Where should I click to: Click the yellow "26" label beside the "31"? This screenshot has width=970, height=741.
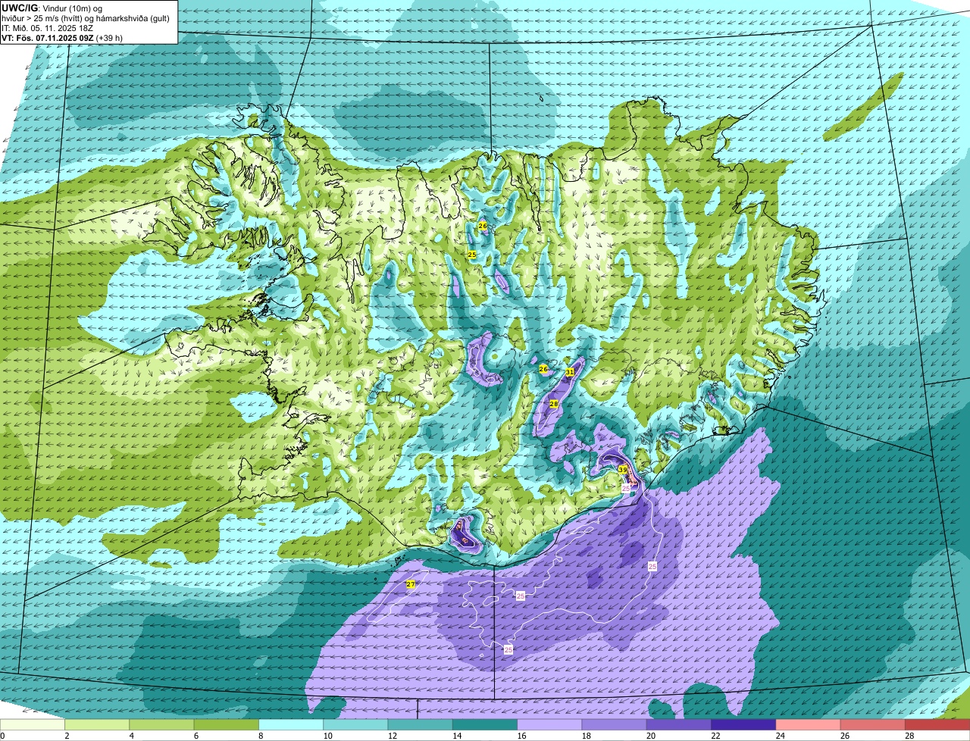[543, 369]
